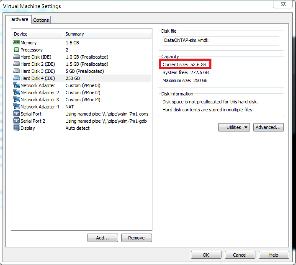The height and width of the screenshot is (265, 296).
Task: Click the System free 272.5 GB text
Action: point(185,72)
